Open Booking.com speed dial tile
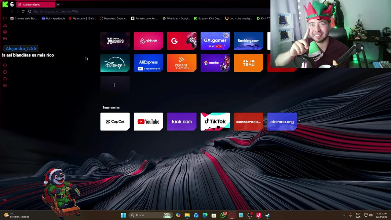 coord(249,41)
